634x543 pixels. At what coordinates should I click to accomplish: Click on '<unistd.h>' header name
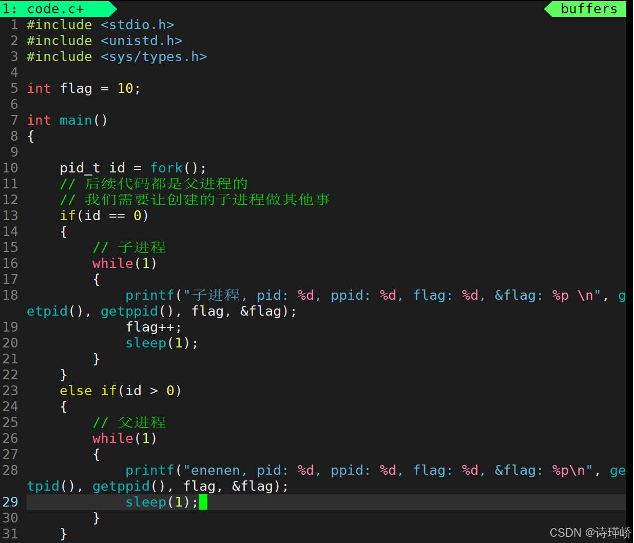[142, 41]
